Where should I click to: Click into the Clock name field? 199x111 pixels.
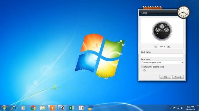coord(162,55)
